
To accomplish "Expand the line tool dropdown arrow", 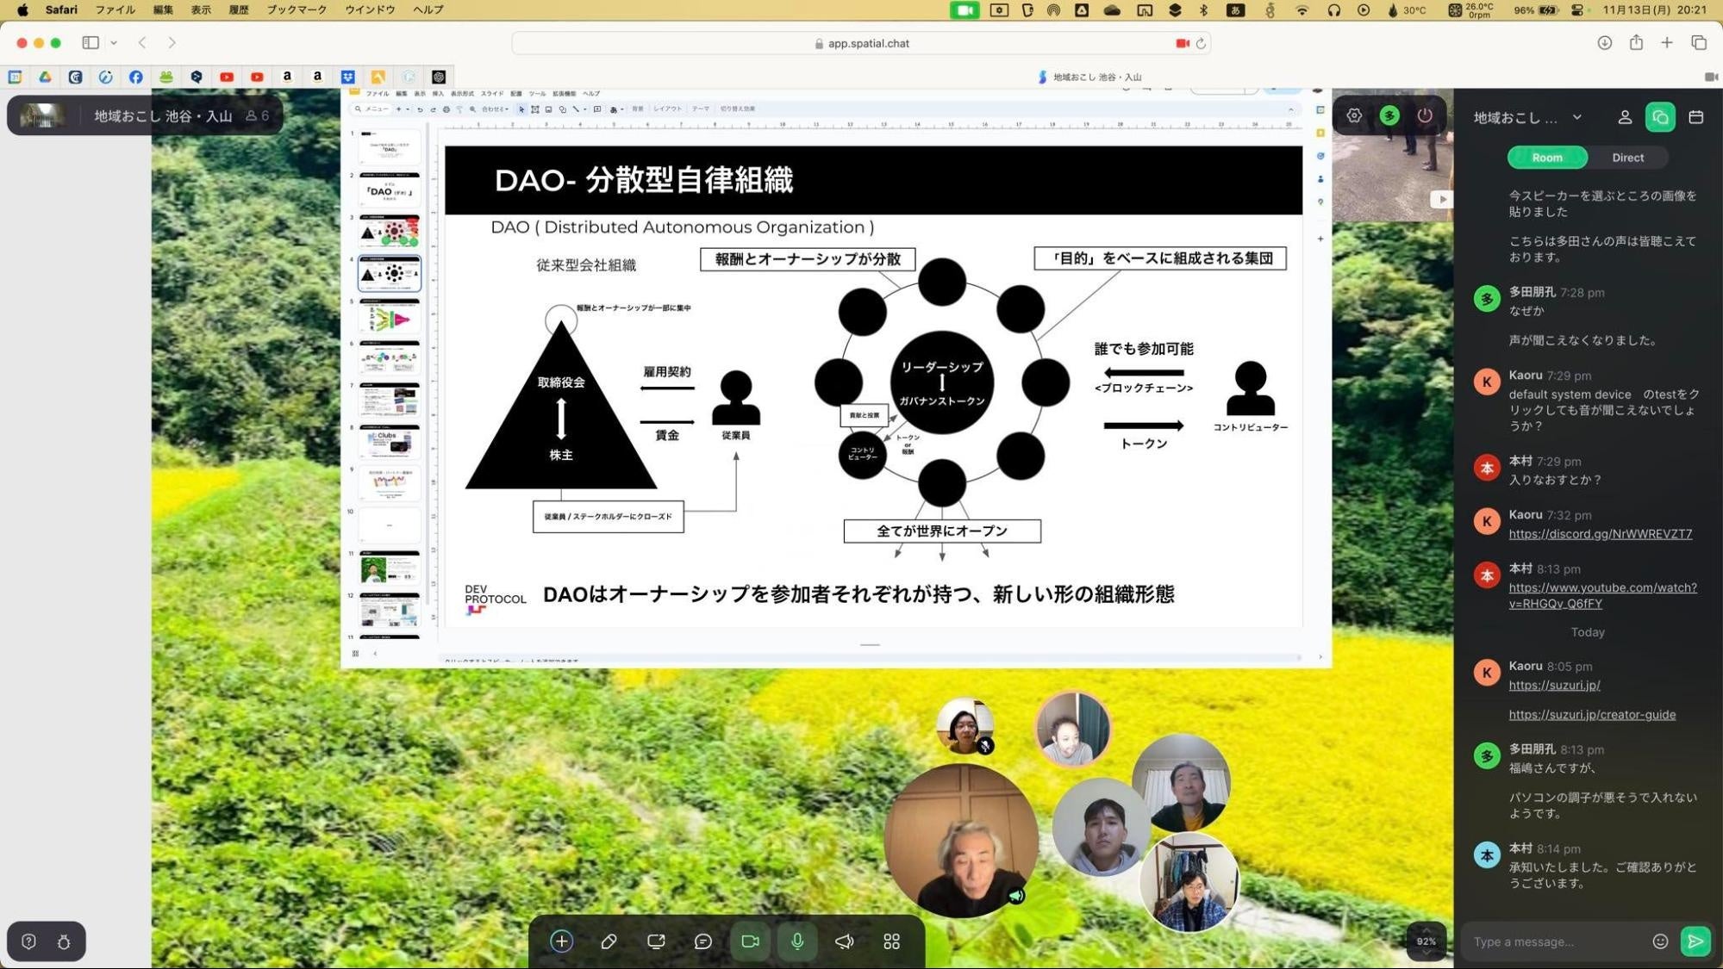I will coord(584,109).
